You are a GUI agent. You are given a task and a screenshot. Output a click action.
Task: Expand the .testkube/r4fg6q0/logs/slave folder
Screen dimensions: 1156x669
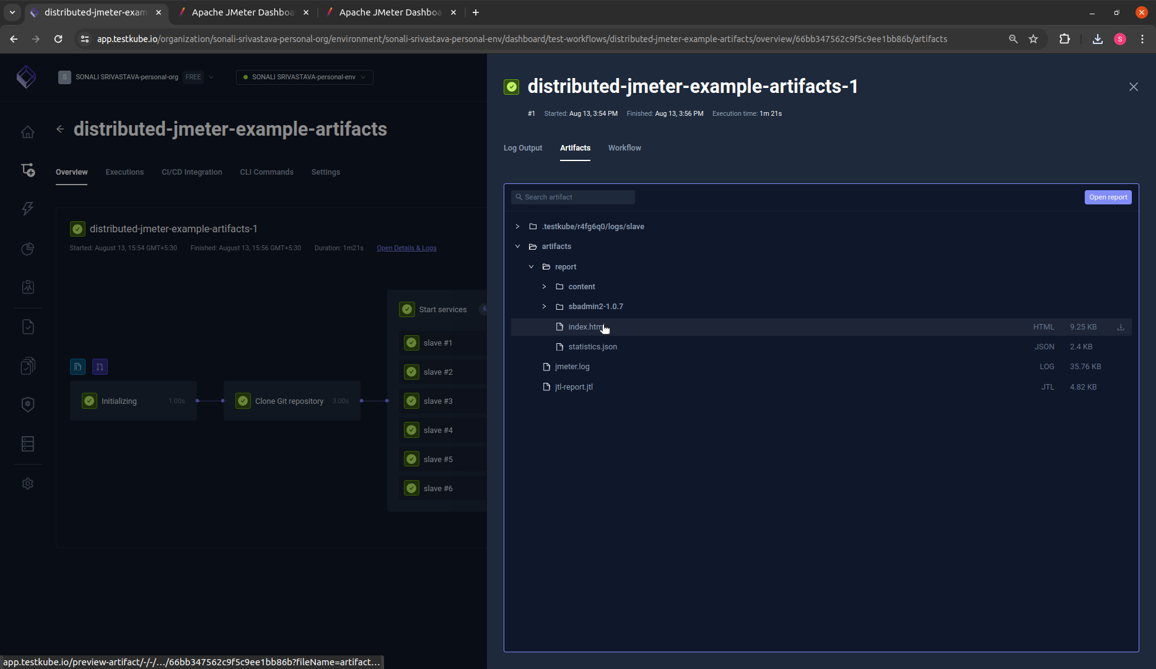pos(518,227)
